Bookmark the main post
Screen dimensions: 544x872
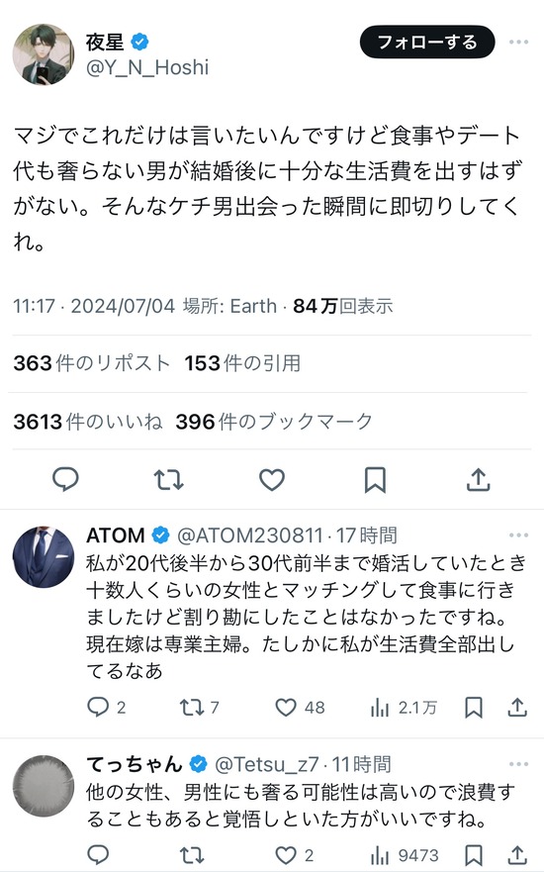375,480
